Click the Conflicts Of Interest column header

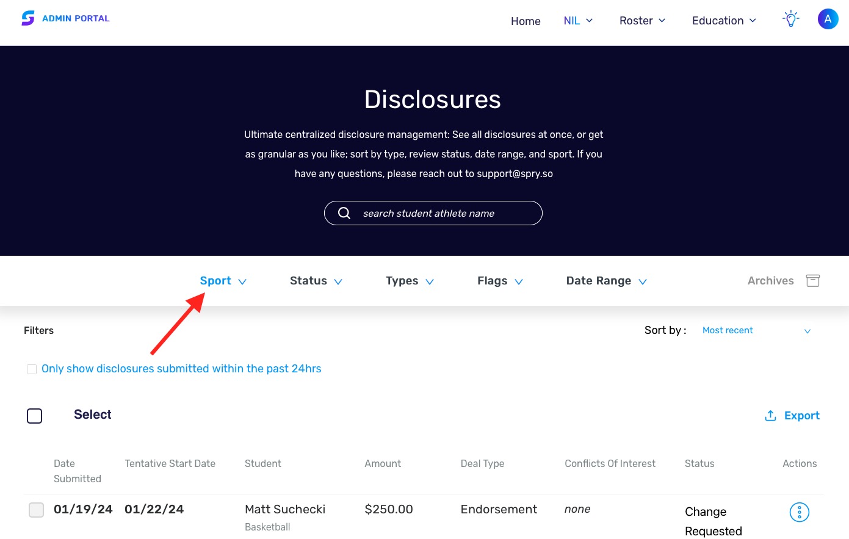[x=610, y=463]
